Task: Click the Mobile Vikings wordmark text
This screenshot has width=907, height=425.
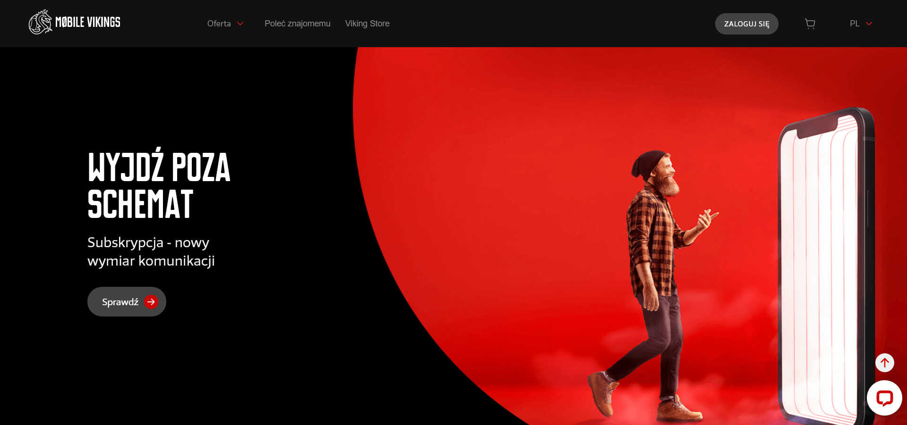Action: pyautogui.click(x=88, y=22)
